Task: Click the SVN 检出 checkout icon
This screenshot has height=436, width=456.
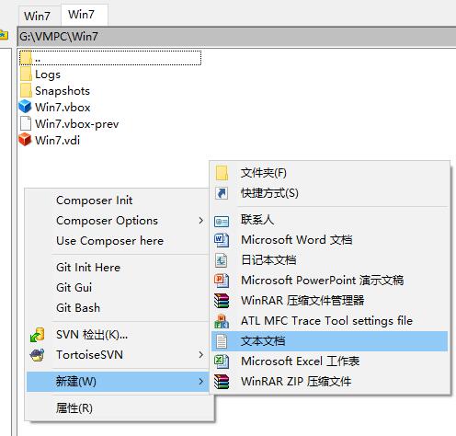Action: [37, 335]
